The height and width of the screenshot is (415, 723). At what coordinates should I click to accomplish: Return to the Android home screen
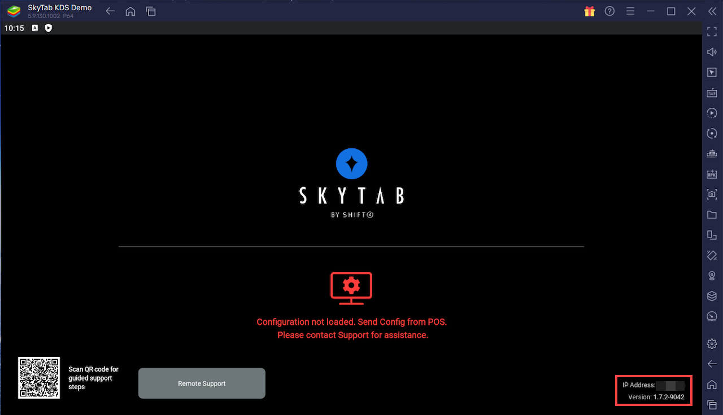pos(712,385)
